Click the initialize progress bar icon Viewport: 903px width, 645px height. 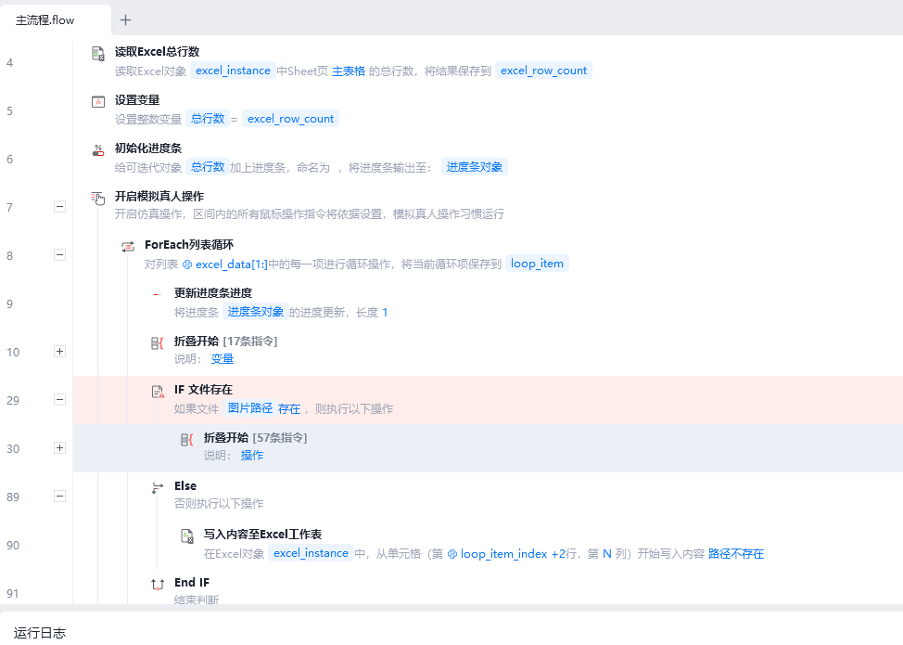coord(98,150)
